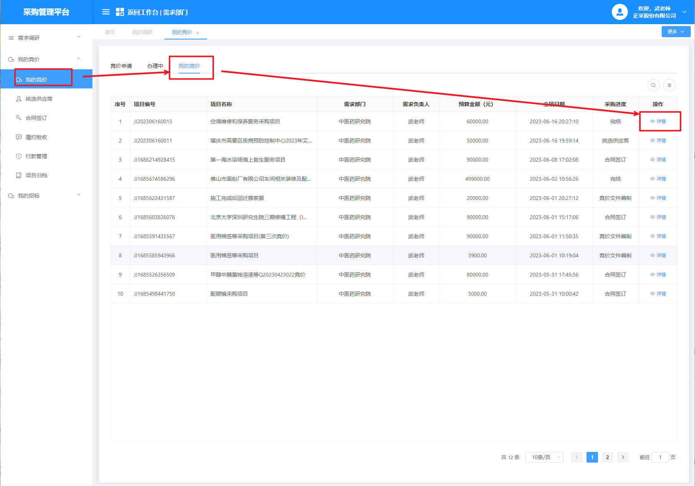
Task: Switch to the 办理中 tab
Action: pos(155,66)
